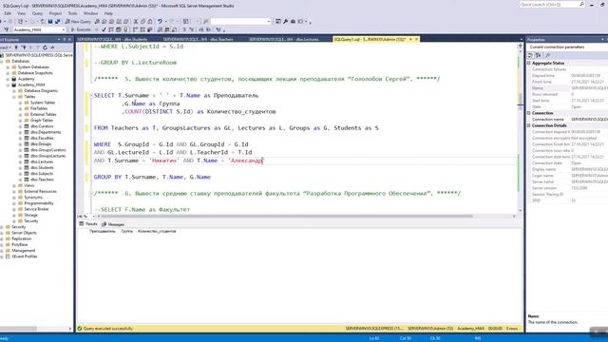The width and height of the screenshot is (608, 342).
Task: Click the Преподаватель results column header
Action: pos(103,231)
